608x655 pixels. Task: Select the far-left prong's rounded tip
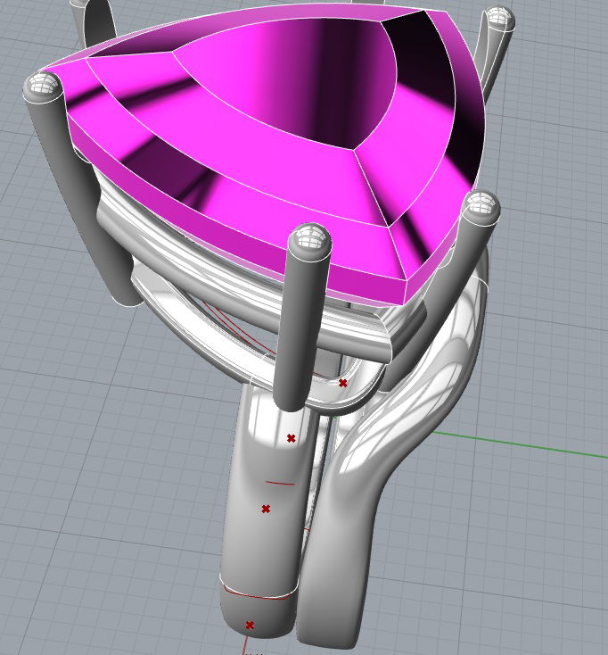click(42, 87)
